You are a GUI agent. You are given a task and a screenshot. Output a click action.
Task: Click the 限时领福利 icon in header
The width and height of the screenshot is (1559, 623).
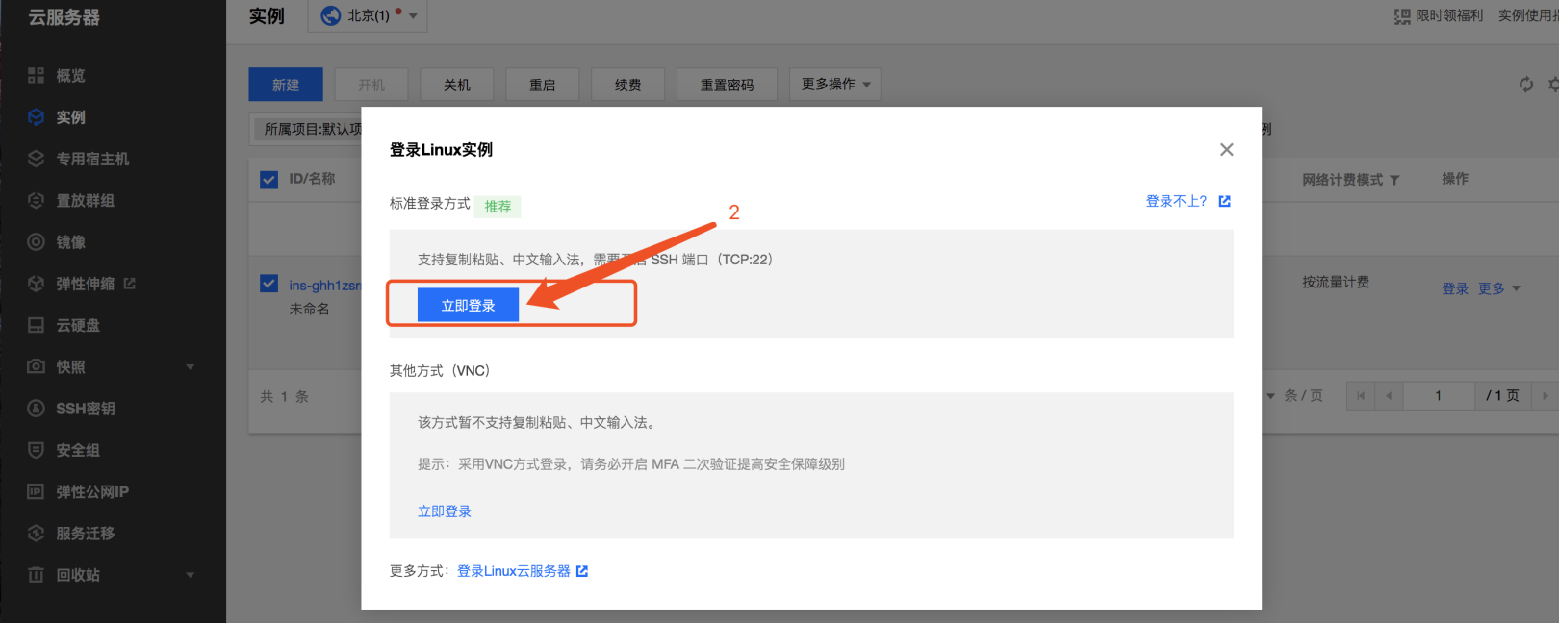pos(1402,16)
